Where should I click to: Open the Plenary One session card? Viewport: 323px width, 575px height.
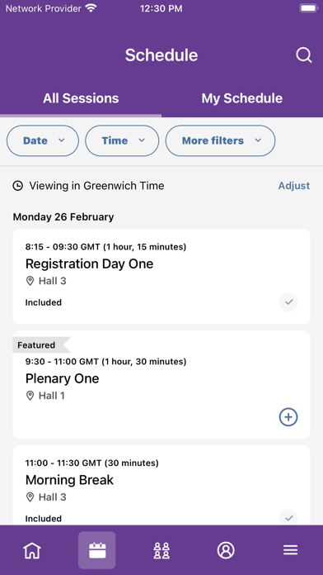pos(161,385)
